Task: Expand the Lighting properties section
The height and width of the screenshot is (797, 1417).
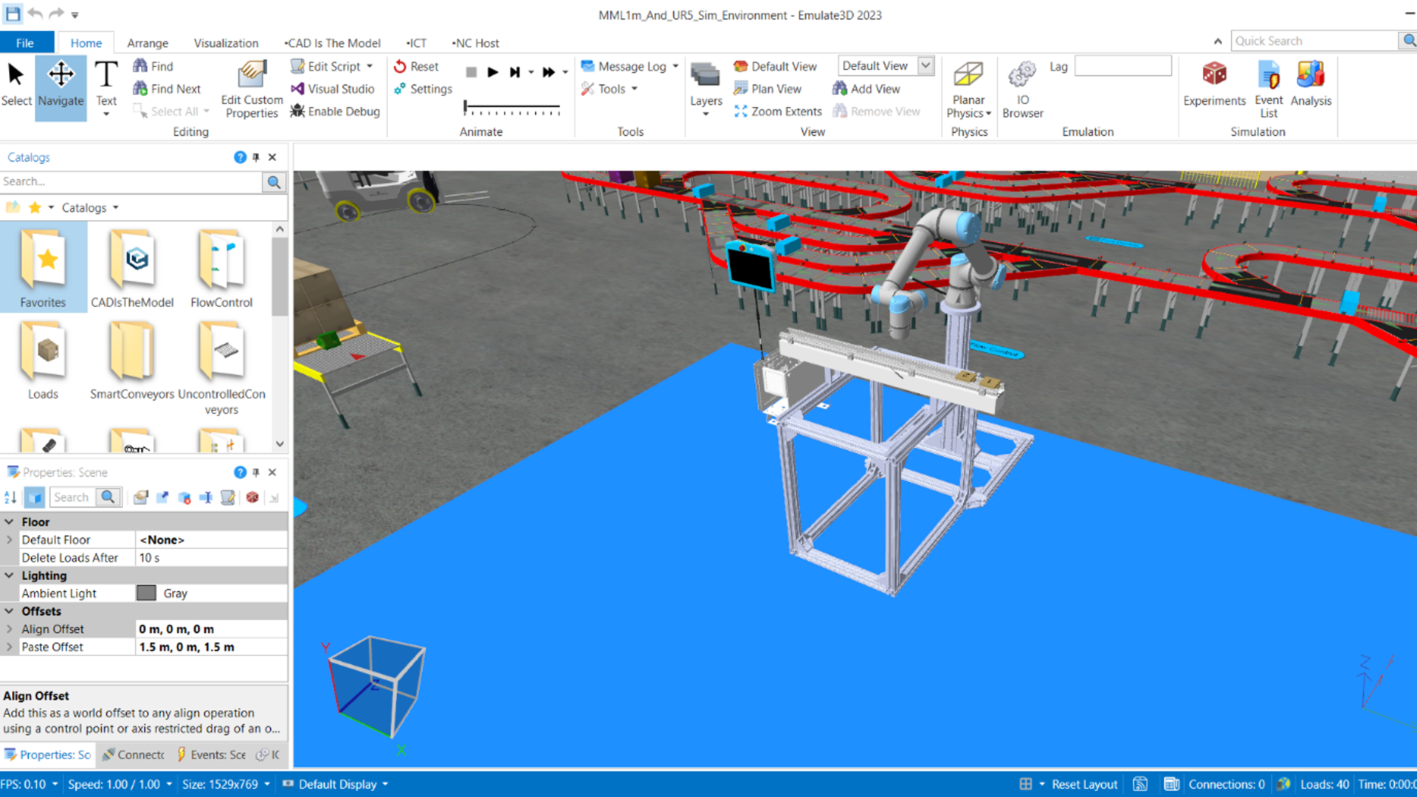Action: pyautogui.click(x=10, y=575)
